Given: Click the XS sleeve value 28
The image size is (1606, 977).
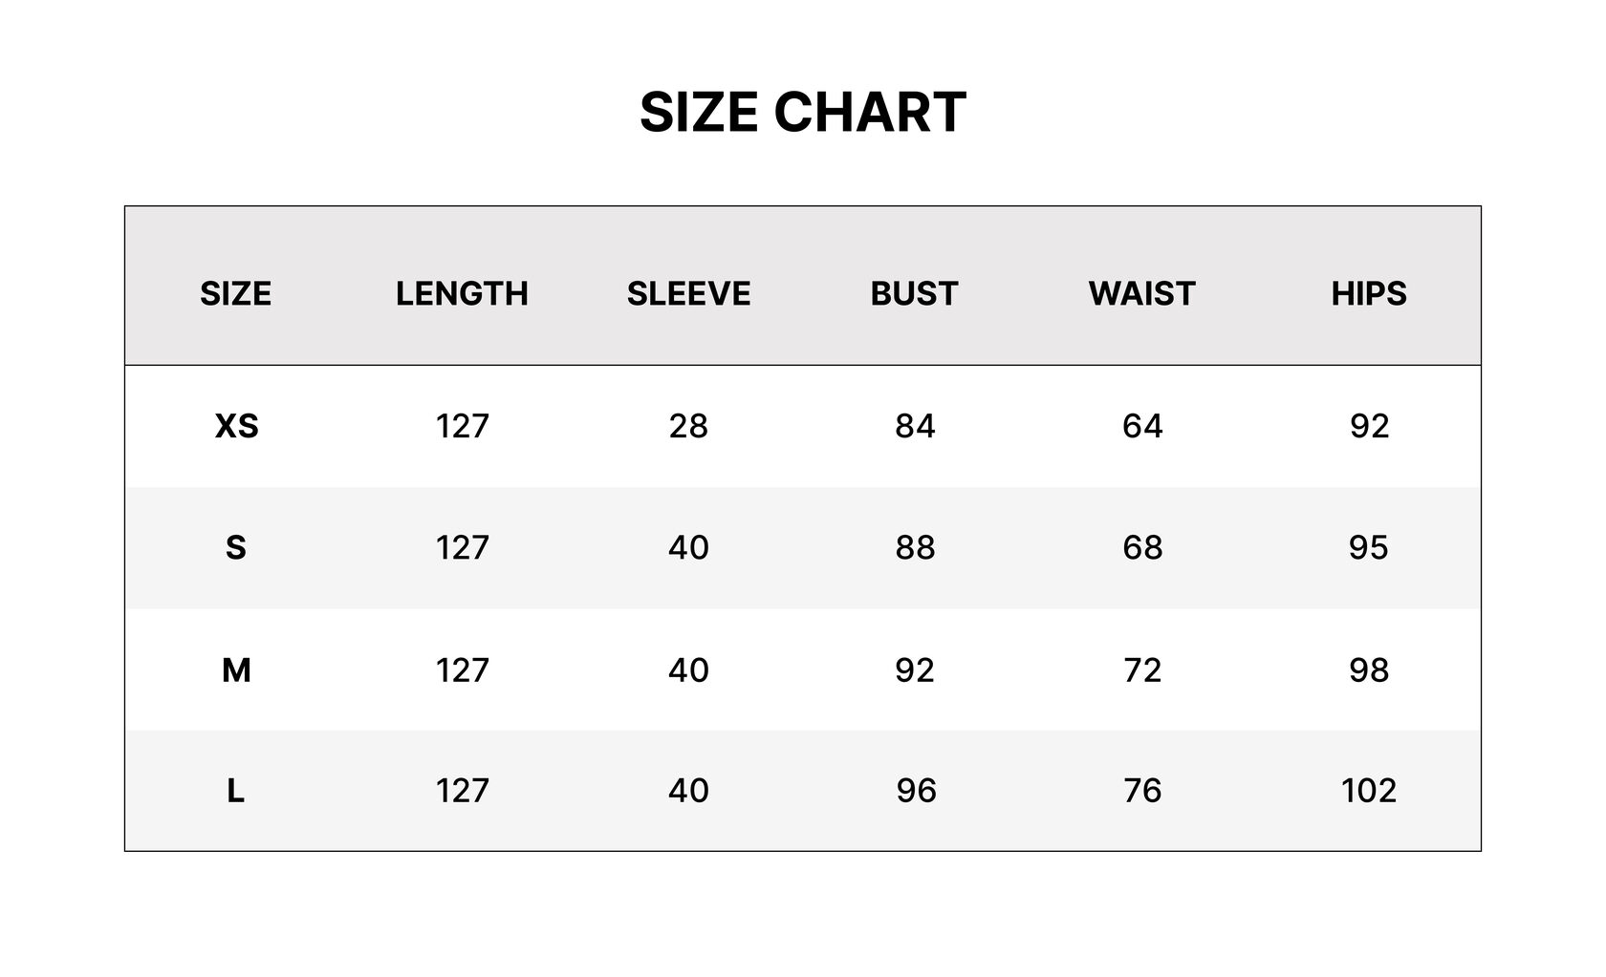Looking at the screenshot, I should [x=688, y=426].
